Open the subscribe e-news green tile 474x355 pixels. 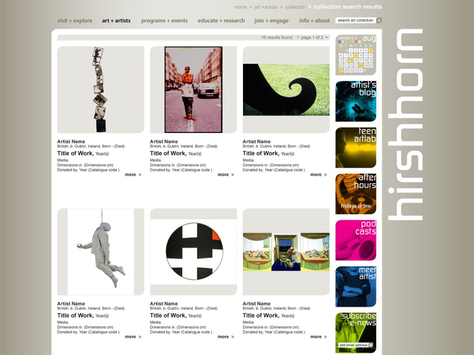click(356, 332)
